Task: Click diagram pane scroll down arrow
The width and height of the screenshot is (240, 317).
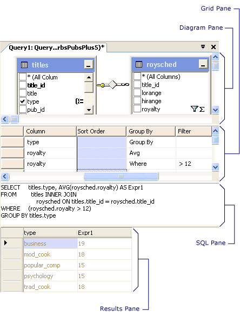Action: point(215,110)
